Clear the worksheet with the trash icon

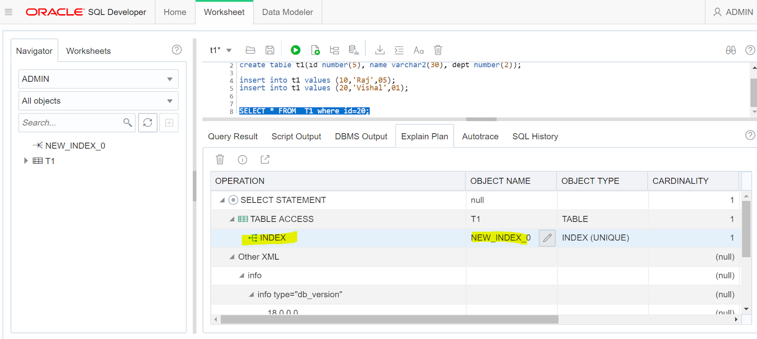[x=438, y=50]
